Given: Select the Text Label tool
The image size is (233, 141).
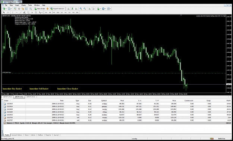Looking at the screenshot, I should [x=36, y=12].
